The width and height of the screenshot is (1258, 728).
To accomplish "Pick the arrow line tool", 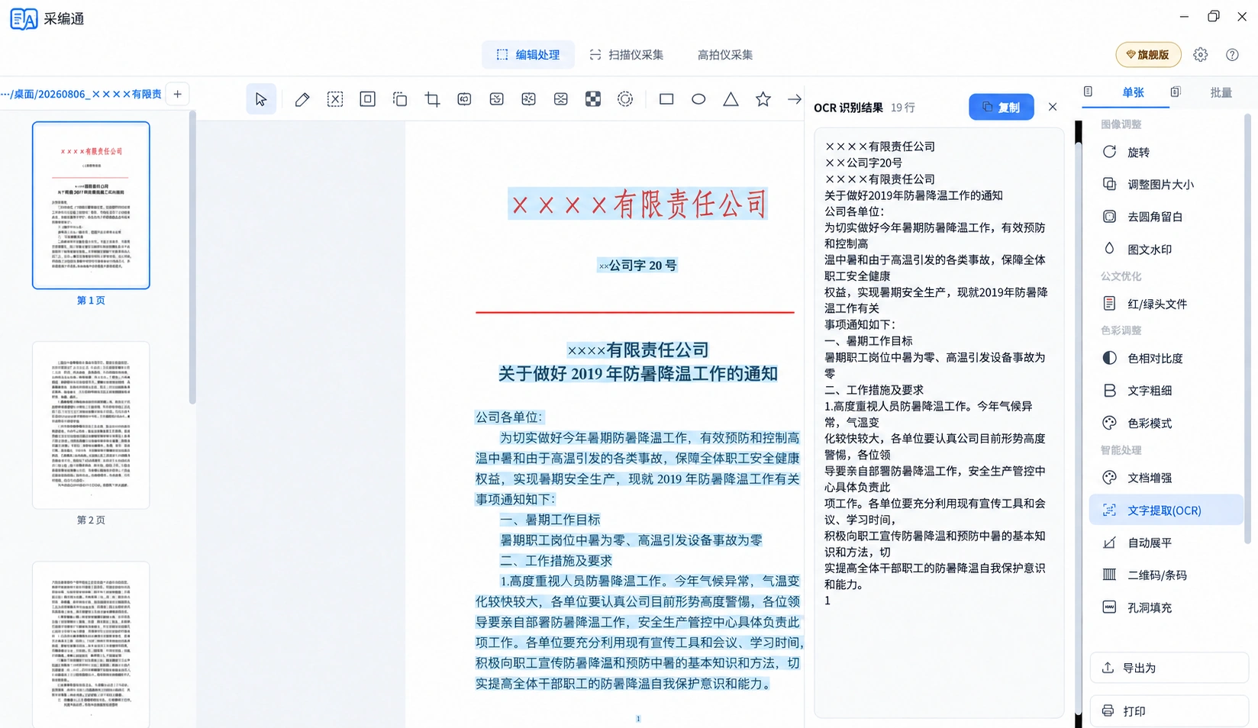I will (795, 99).
